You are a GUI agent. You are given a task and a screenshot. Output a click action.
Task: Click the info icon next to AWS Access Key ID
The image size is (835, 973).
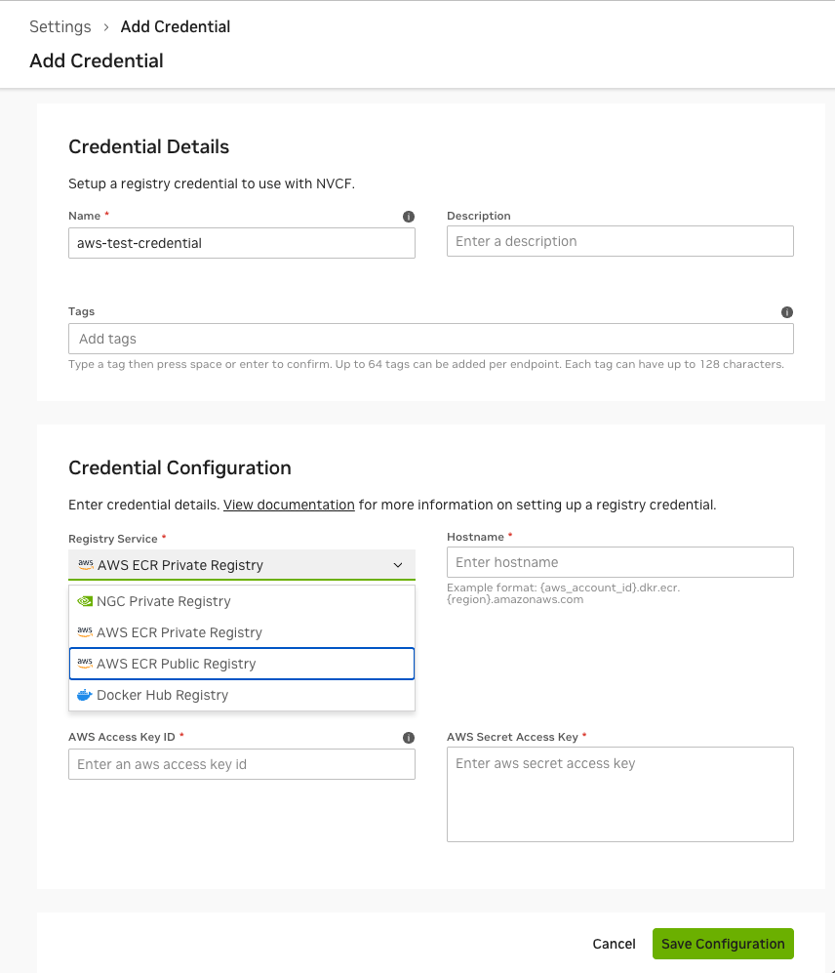(x=409, y=737)
